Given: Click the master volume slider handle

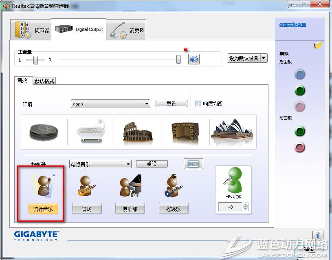Looking at the screenshot, I should [x=178, y=59].
